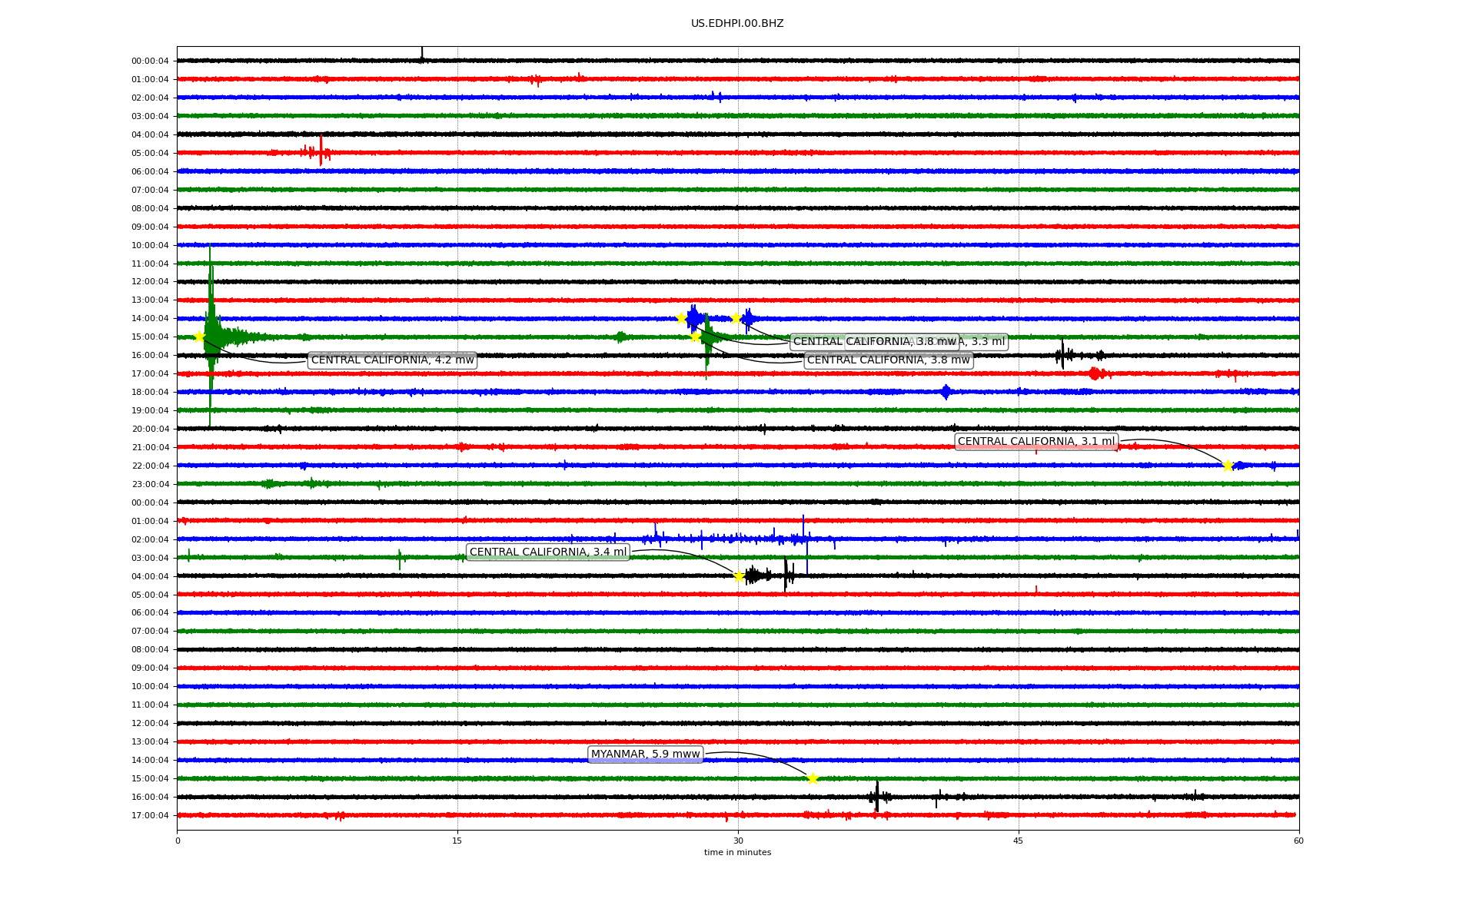The image size is (1476, 922).
Task: Click the star for Central California 3.1 ml
Action: click(x=1228, y=466)
